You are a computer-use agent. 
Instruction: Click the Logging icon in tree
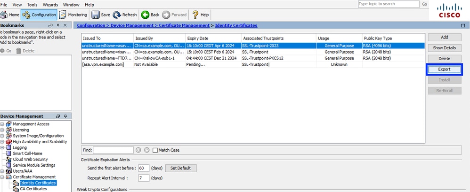8,147
